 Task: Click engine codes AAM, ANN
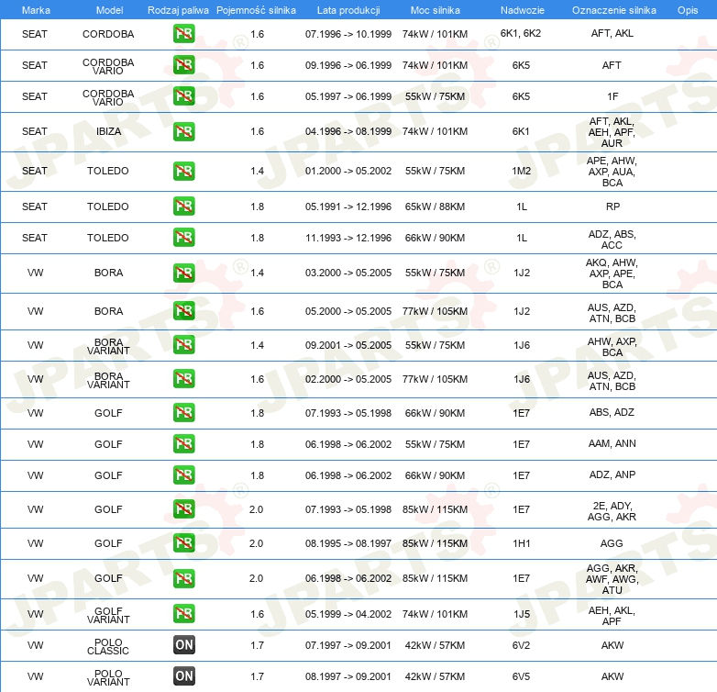pos(612,443)
